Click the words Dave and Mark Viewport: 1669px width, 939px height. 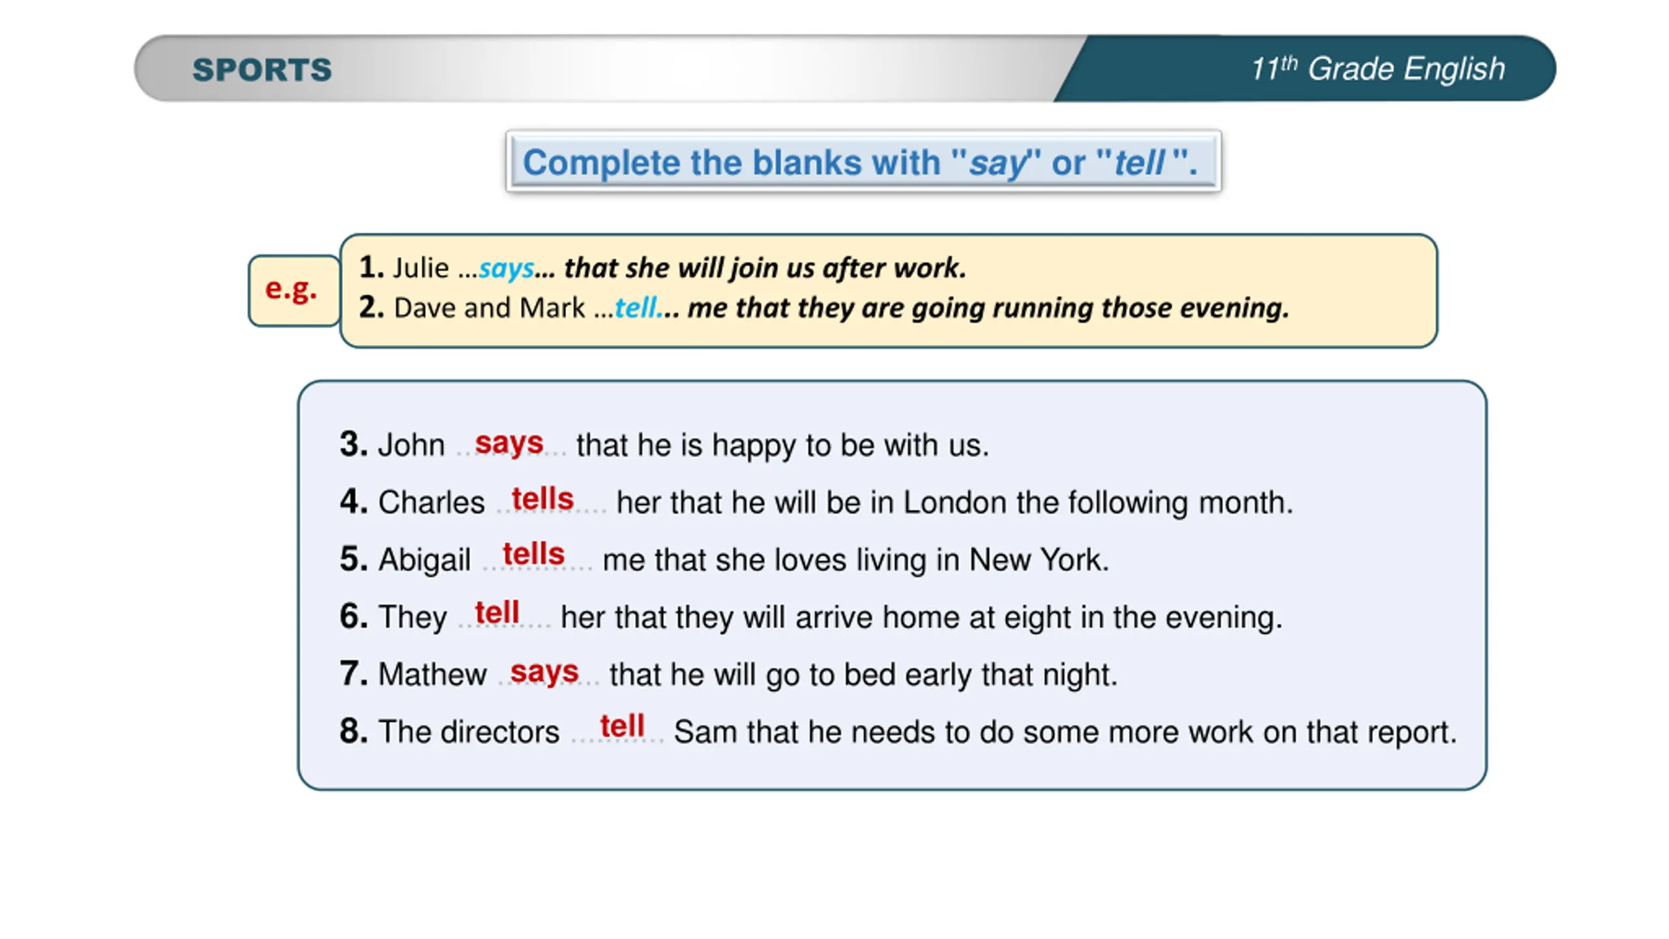(x=489, y=308)
